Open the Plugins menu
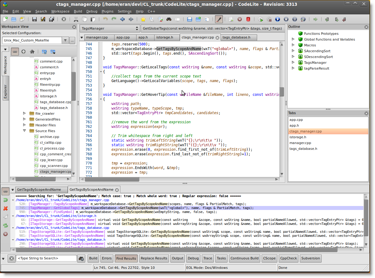The width and height of the screenshot is (375, 278). (x=108, y=11)
